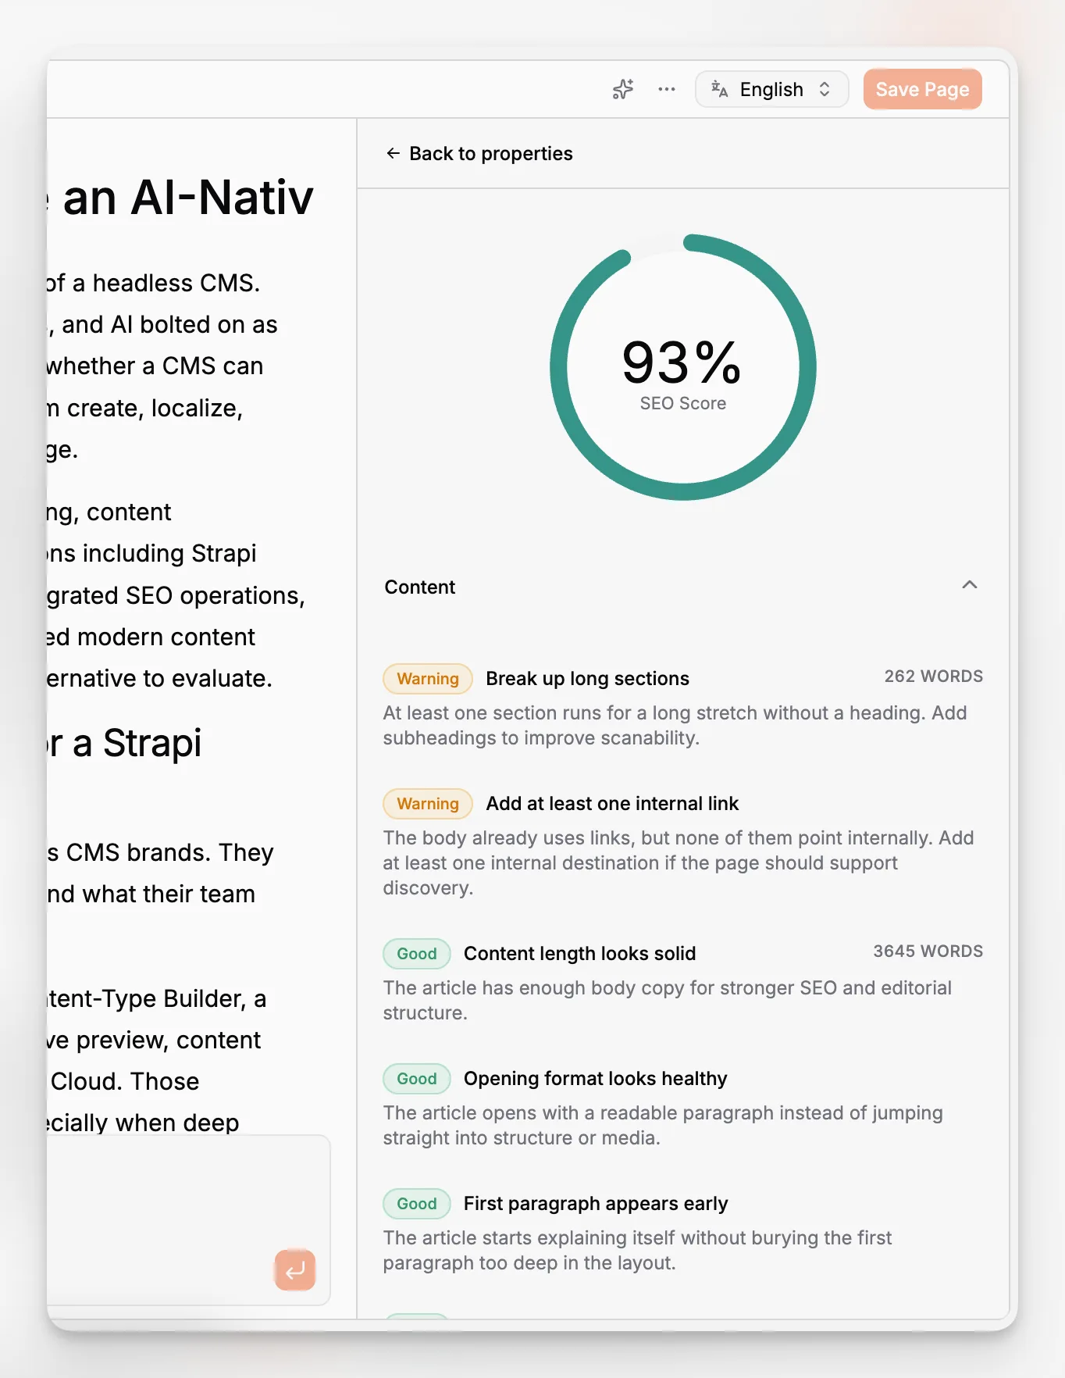1065x1378 pixels.
Task: Click the translate language icon
Action: coord(719,89)
